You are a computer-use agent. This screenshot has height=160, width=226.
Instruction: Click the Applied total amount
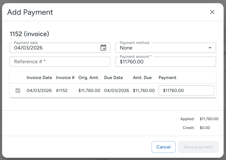click(209, 119)
